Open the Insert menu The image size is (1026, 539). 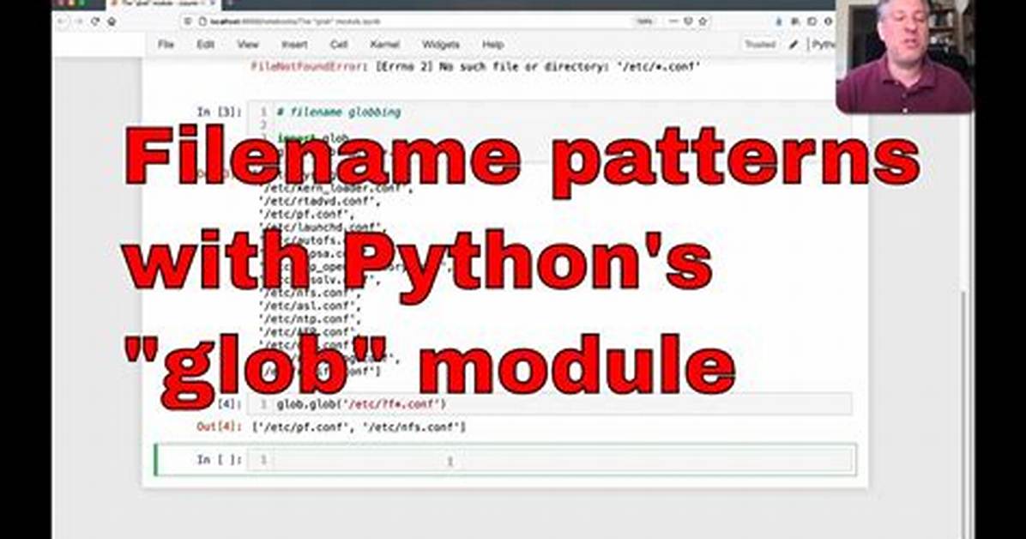[294, 45]
